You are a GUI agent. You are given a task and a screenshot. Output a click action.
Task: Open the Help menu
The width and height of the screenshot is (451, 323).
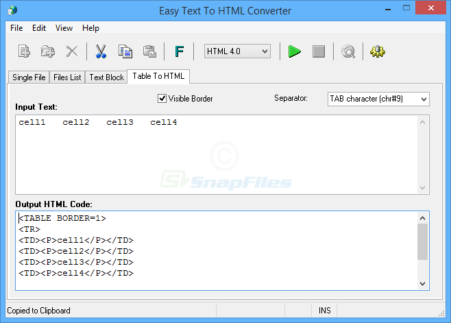coord(90,28)
